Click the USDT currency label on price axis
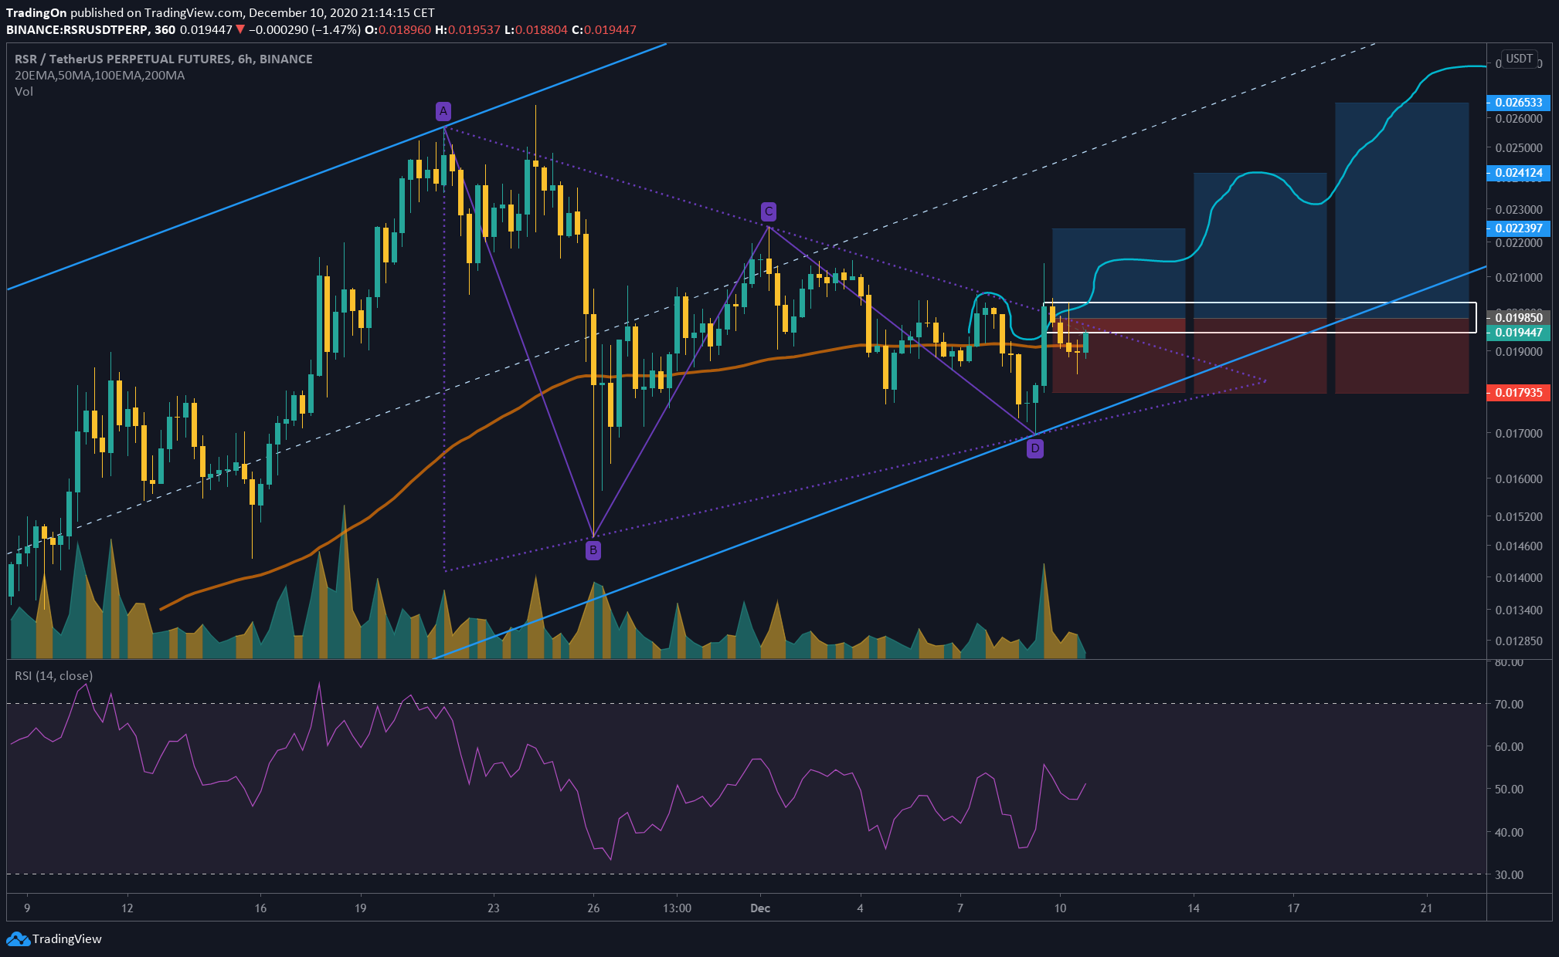 (x=1519, y=59)
